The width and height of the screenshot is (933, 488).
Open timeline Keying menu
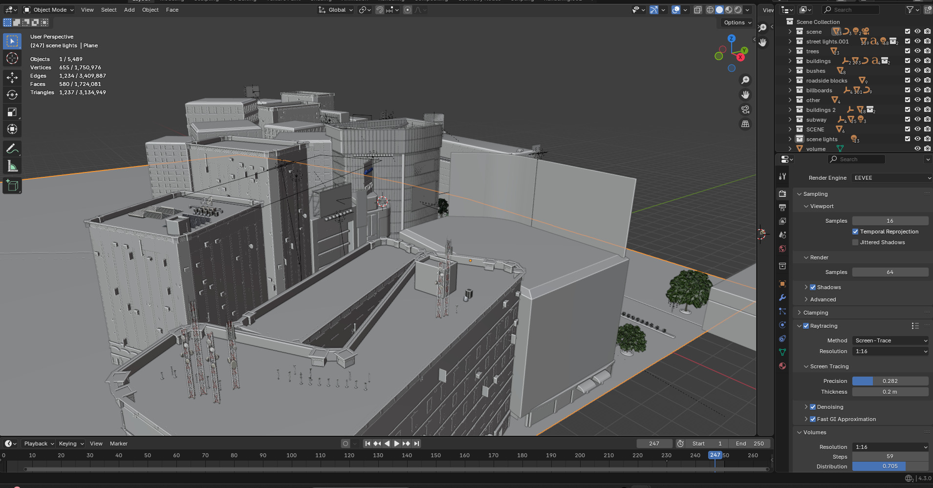71,444
